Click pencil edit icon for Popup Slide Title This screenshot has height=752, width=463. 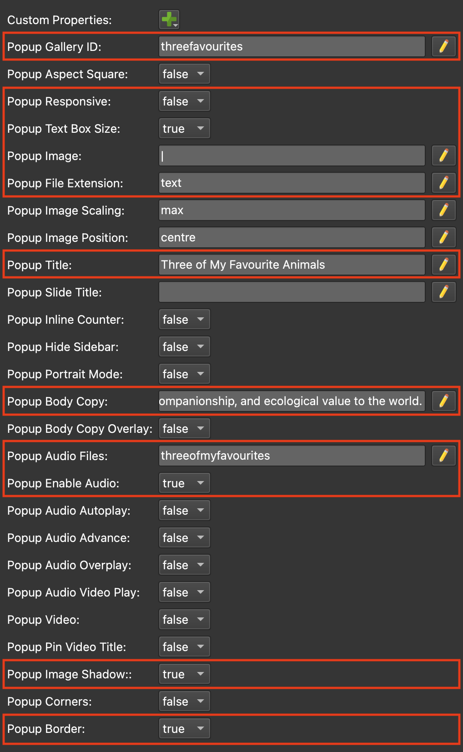[443, 292]
